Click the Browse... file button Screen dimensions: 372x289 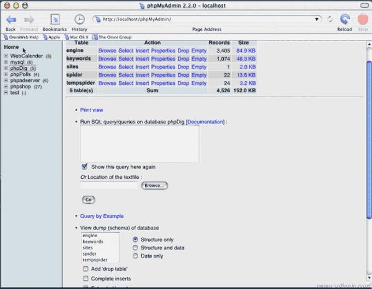pos(154,186)
